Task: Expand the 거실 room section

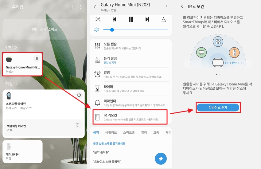Action: pyautogui.click(x=11, y=84)
